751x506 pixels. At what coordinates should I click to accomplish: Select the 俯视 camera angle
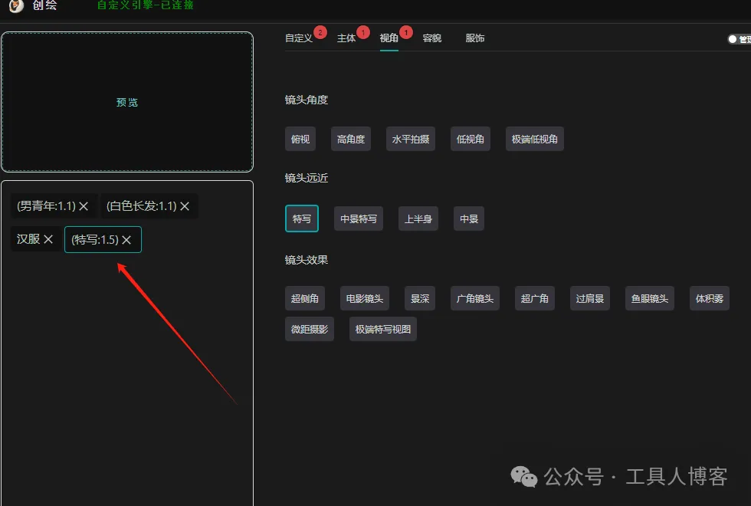point(300,139)
